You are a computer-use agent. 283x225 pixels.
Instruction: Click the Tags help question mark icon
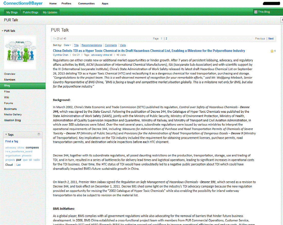pos(39,134)
